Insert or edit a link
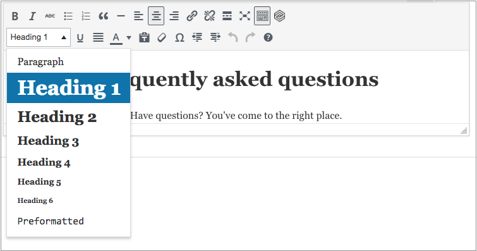This screenshot has height=251, width=477. [x=191, y=16]
